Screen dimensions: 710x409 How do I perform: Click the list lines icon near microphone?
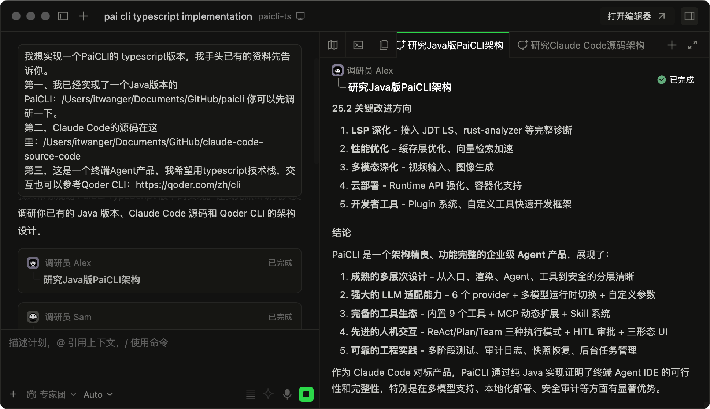(x=251, y=394)
